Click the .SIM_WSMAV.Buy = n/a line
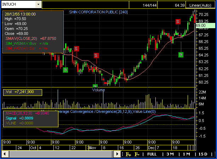The height and width of the screenshot is (159, 217). coord(27,43)
